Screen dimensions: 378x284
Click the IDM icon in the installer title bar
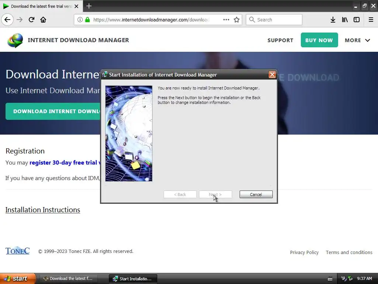click(105, 75)
